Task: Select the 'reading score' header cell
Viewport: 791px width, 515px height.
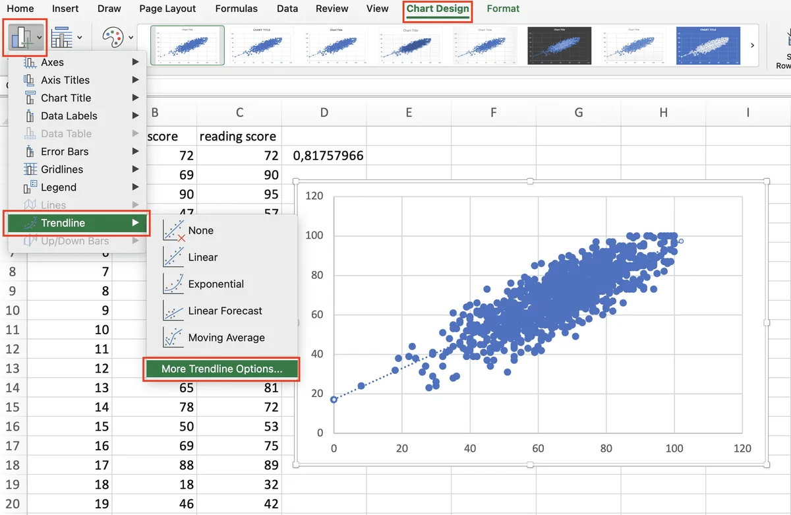Action: (x=239, y=136)
